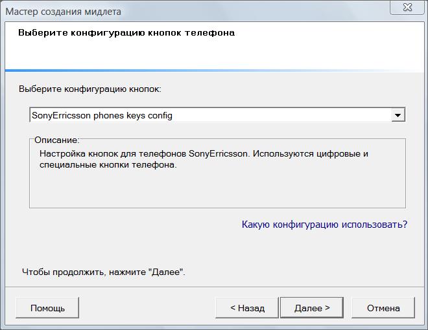428x330 pixels.
Task: Expand the key configuration dropdown arrow
Action: click(x=398, y=115)
